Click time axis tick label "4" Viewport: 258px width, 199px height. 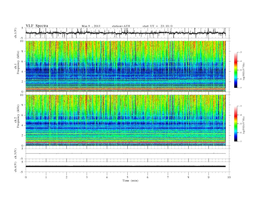pyautogui.click(x=107, y=177)
